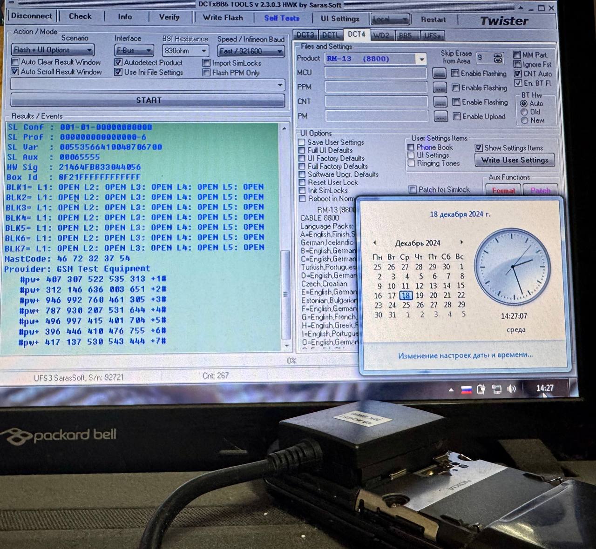This screenshot has width=596, height=549.
Task: Check Phone Book user setting
Action: point(411,147)
